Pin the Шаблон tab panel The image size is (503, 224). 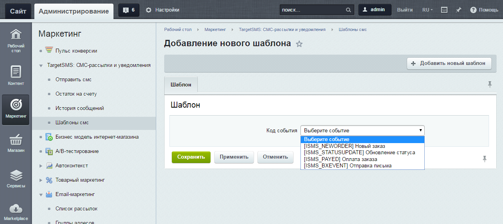pyautogui.click(x=490, y=84)
